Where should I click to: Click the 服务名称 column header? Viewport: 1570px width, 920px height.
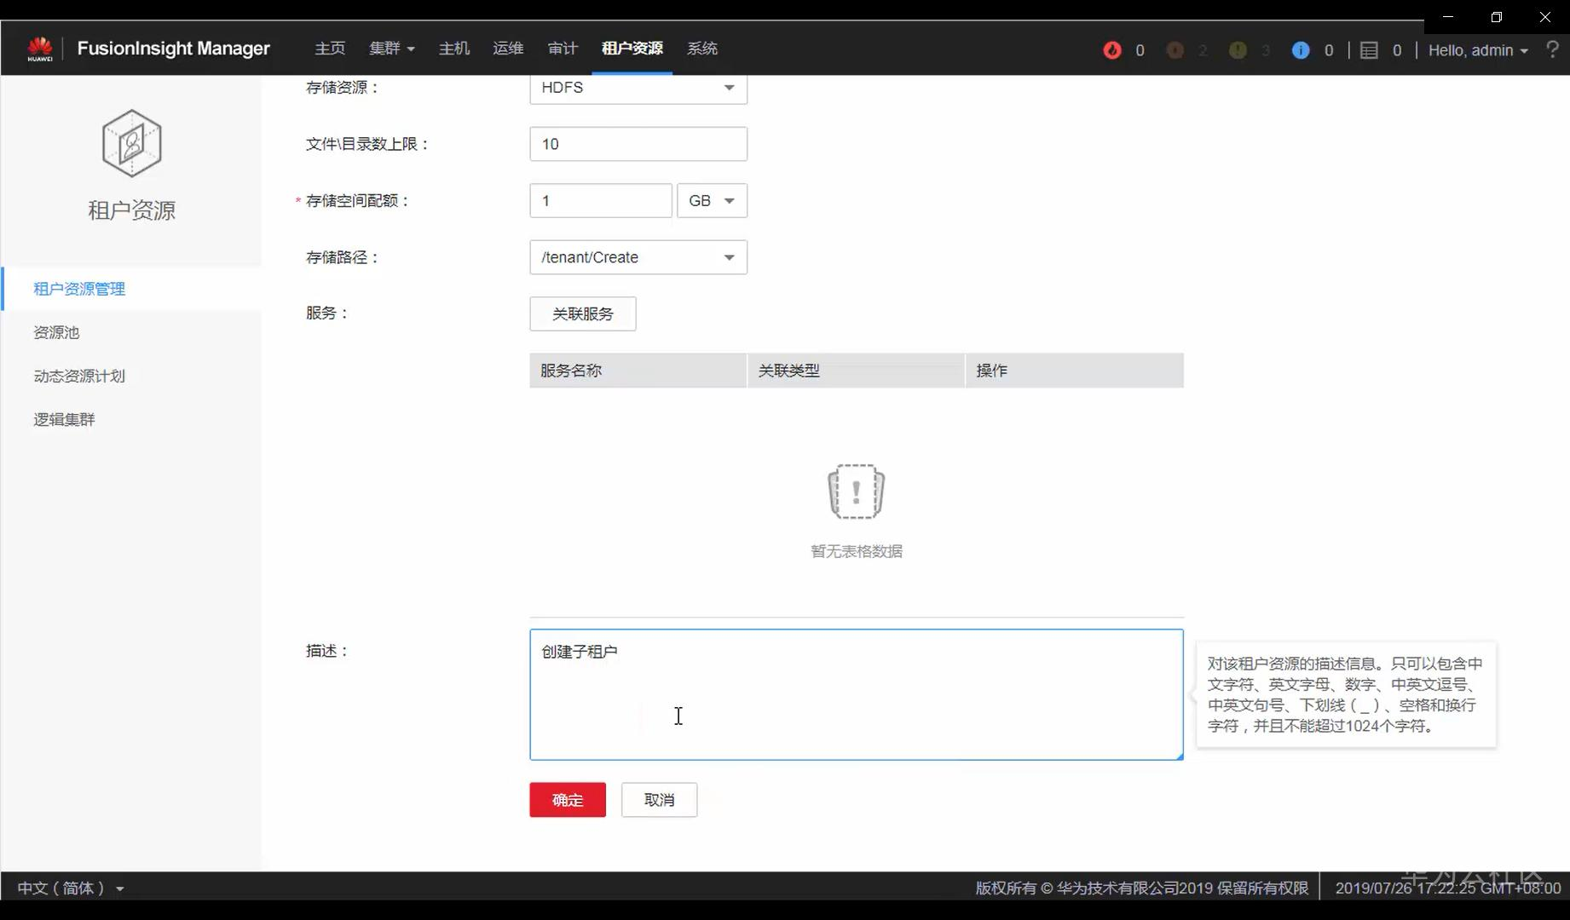coord(638,371)
